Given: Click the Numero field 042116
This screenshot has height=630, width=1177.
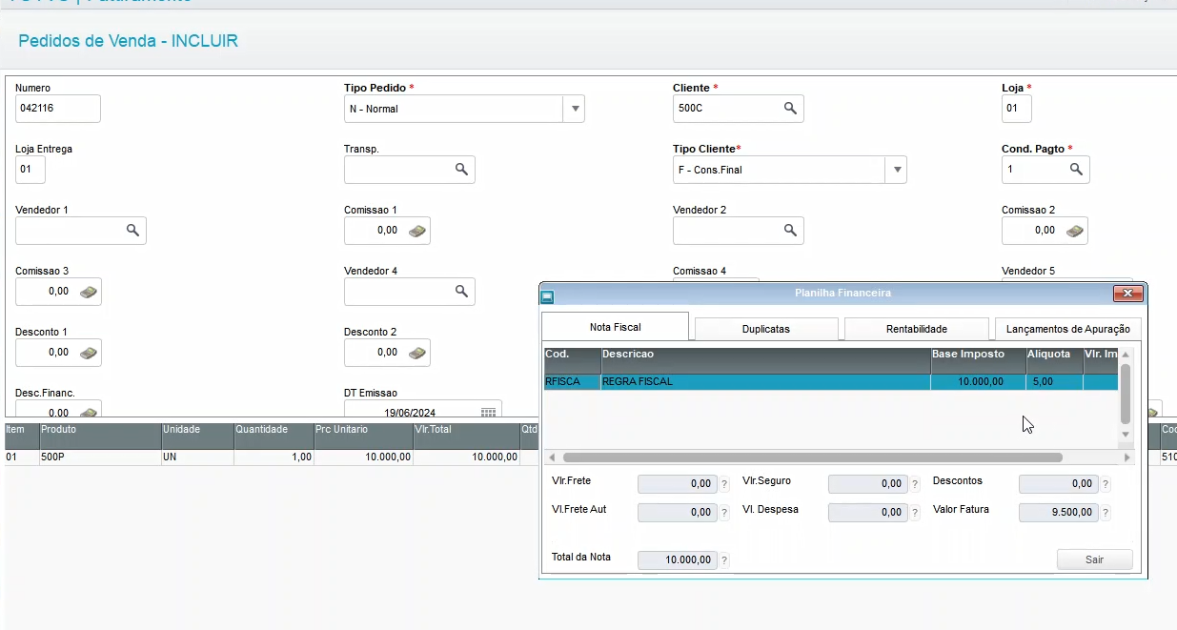Looking at the screenshot, I should 58,109.
